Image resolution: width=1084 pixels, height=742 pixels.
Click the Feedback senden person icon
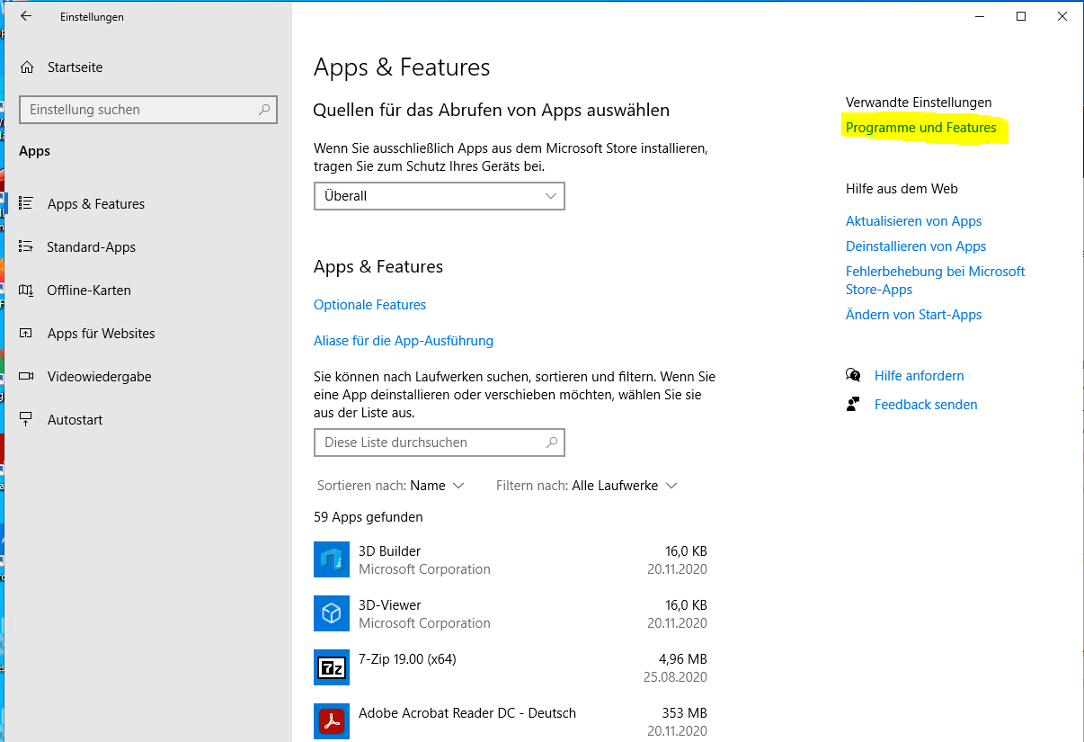[853, 405]
